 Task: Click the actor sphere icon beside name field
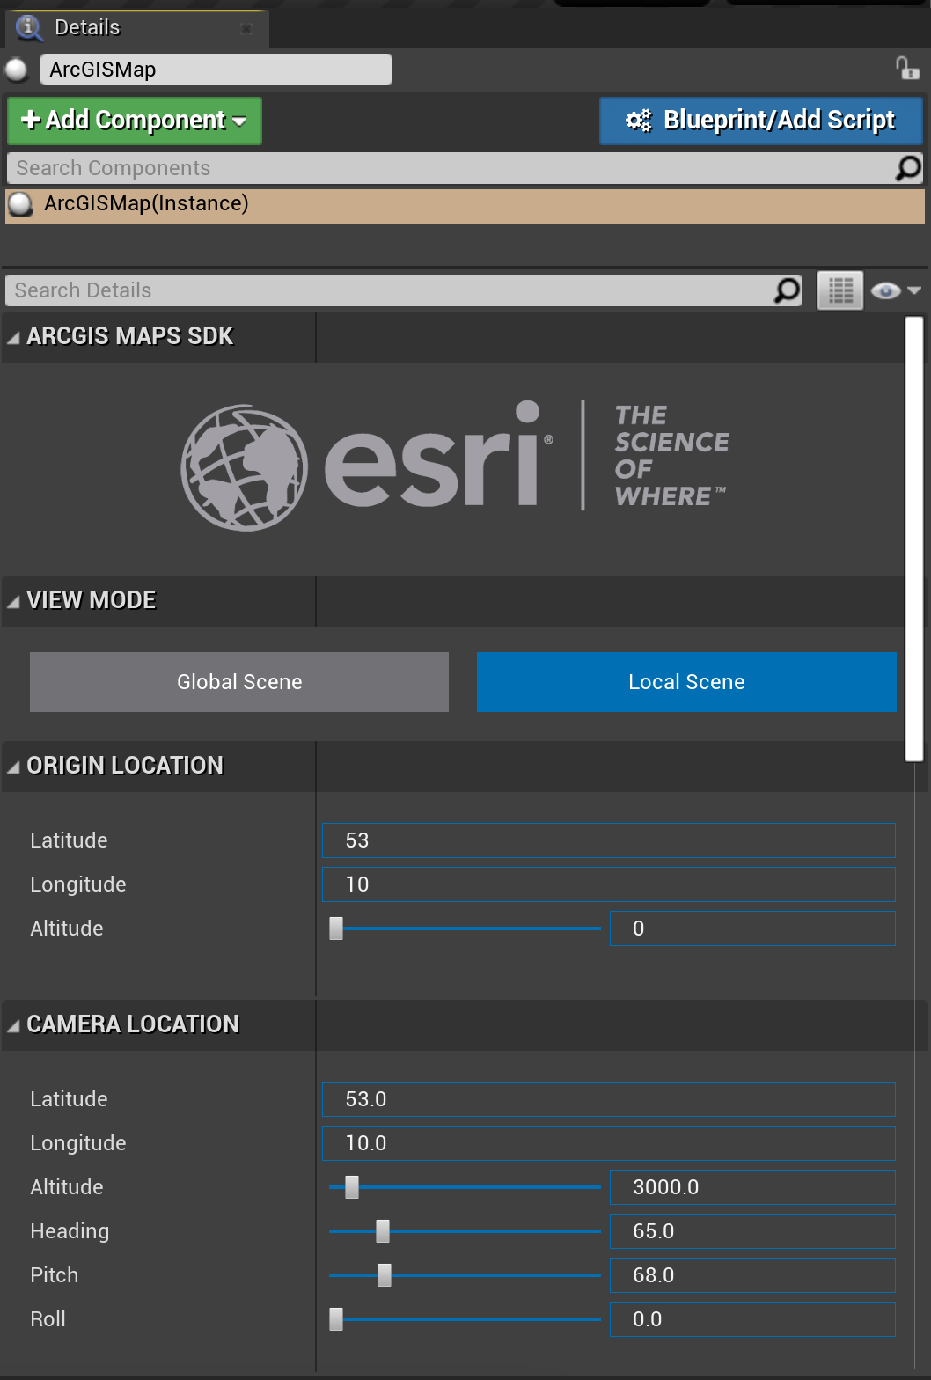pyautogui.click(x=17, y=70)
